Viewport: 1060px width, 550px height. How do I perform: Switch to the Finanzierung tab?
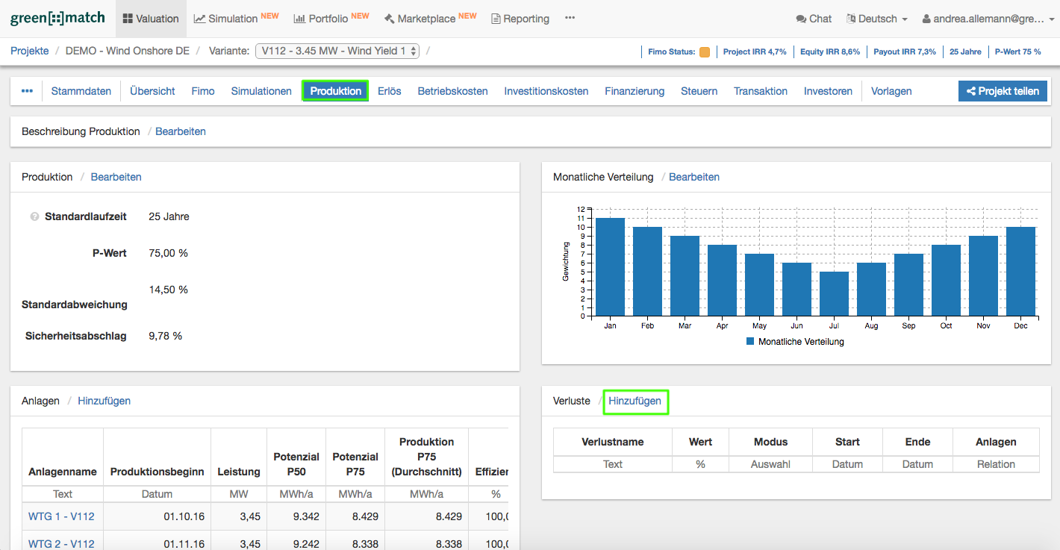coord(635,91)
